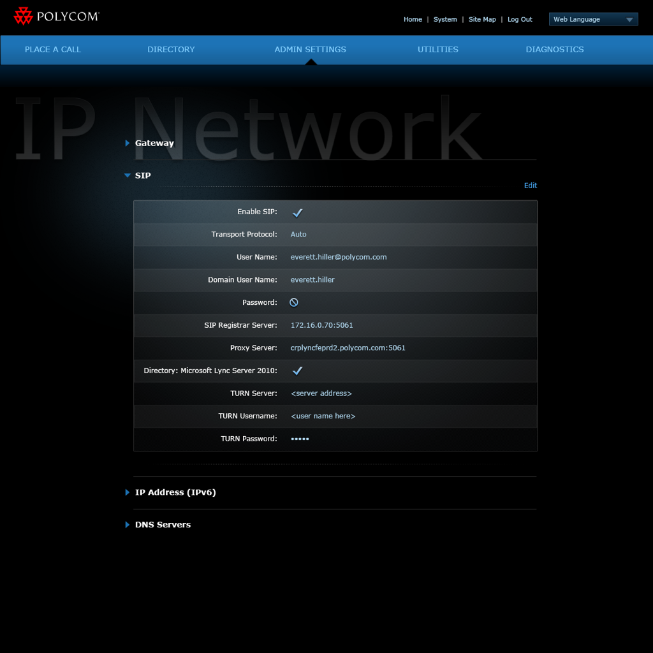Image resolution: width=653 pixels, height=653 pixels.
Task: Click the blue triangle beside Gateway
Action: [127, 143]
